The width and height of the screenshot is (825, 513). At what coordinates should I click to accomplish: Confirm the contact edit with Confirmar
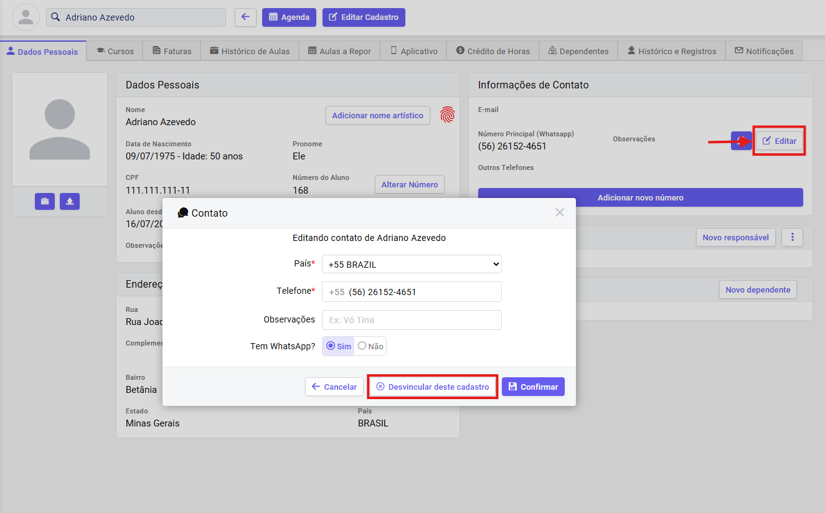click(x=533, y=387)
